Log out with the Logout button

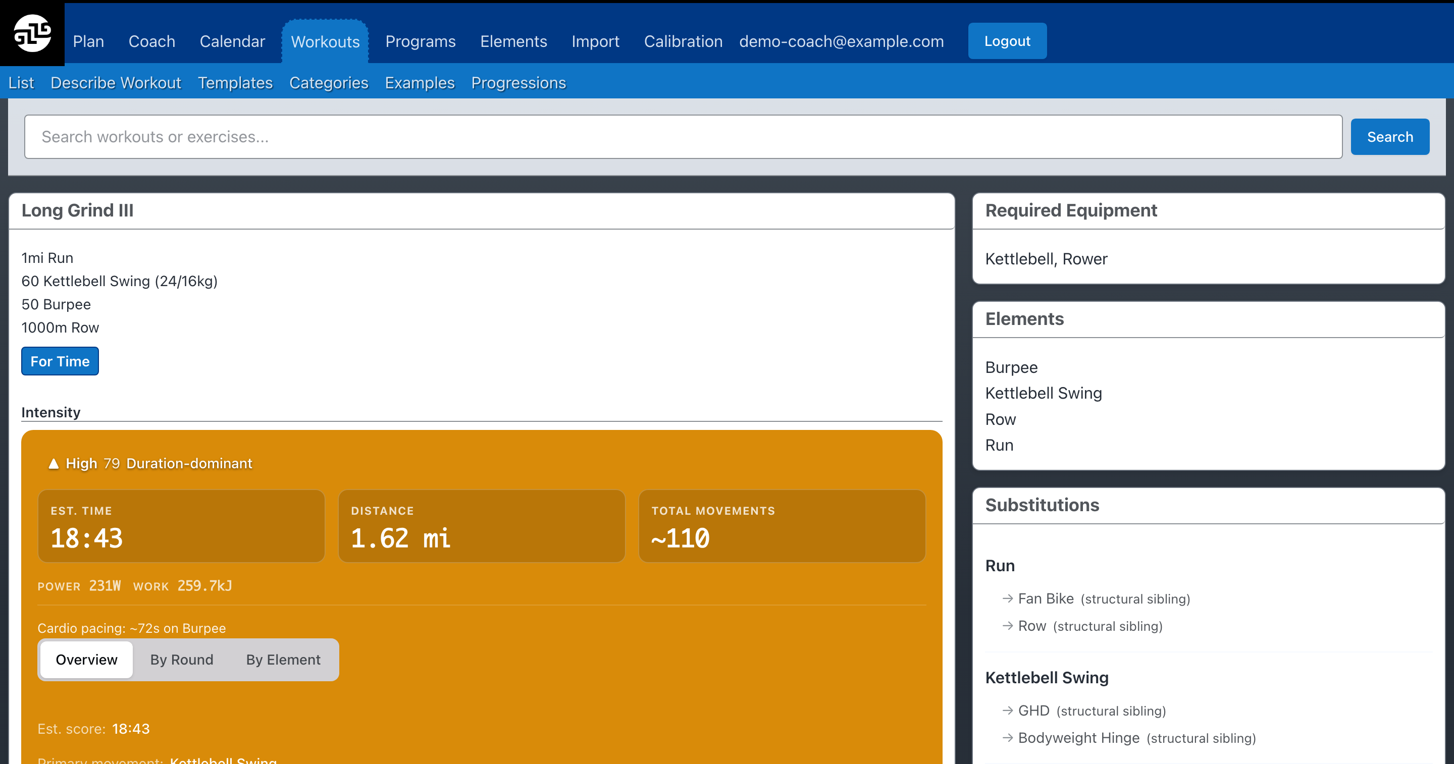(x=1007, y=41)
